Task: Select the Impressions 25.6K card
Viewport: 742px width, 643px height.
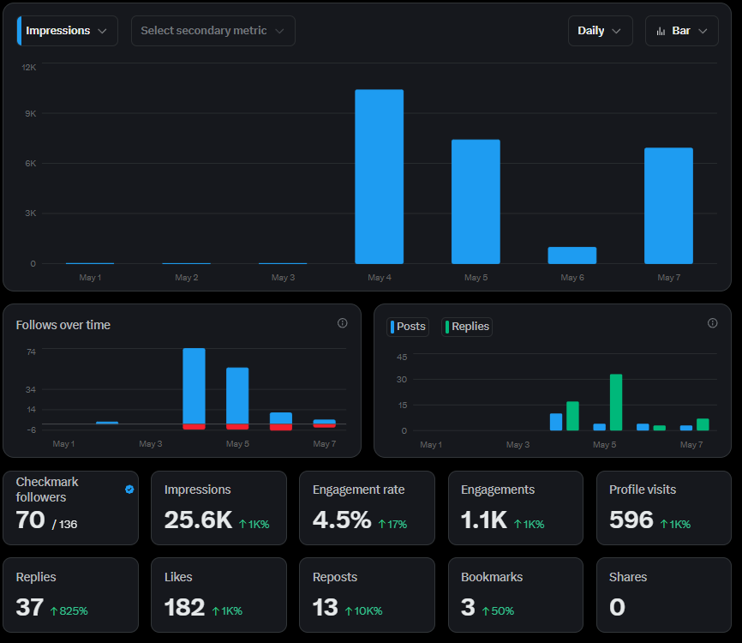Action: [x=218, y=508]
